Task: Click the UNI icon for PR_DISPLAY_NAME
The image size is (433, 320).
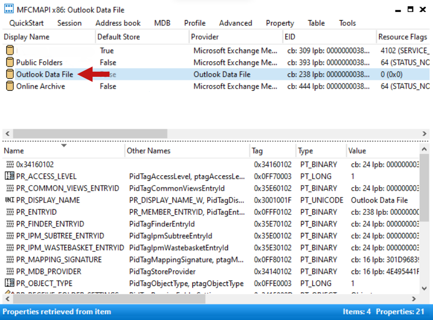Action: click(x=10, y=200)
